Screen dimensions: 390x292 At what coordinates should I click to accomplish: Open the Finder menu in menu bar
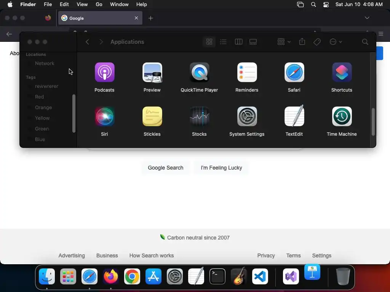click(x=28, y=5)
